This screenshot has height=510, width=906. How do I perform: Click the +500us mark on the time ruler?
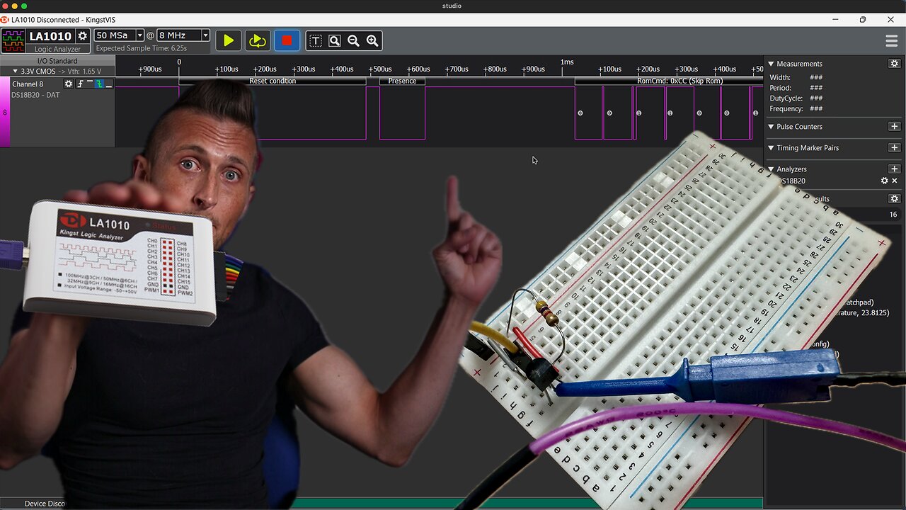point(379,69)
